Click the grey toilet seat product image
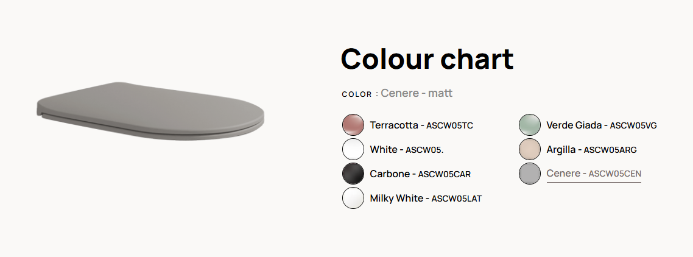693x257 pixels. pyautogui.click(x=150, y=111)
